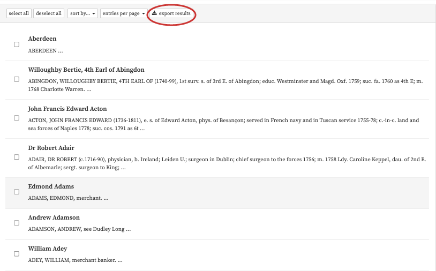Open Willoughby Bertie, 4th Earl of Abingdon entry
This screenshot has height=271, width=436.
pyautogui.click(x=86, y=70)
